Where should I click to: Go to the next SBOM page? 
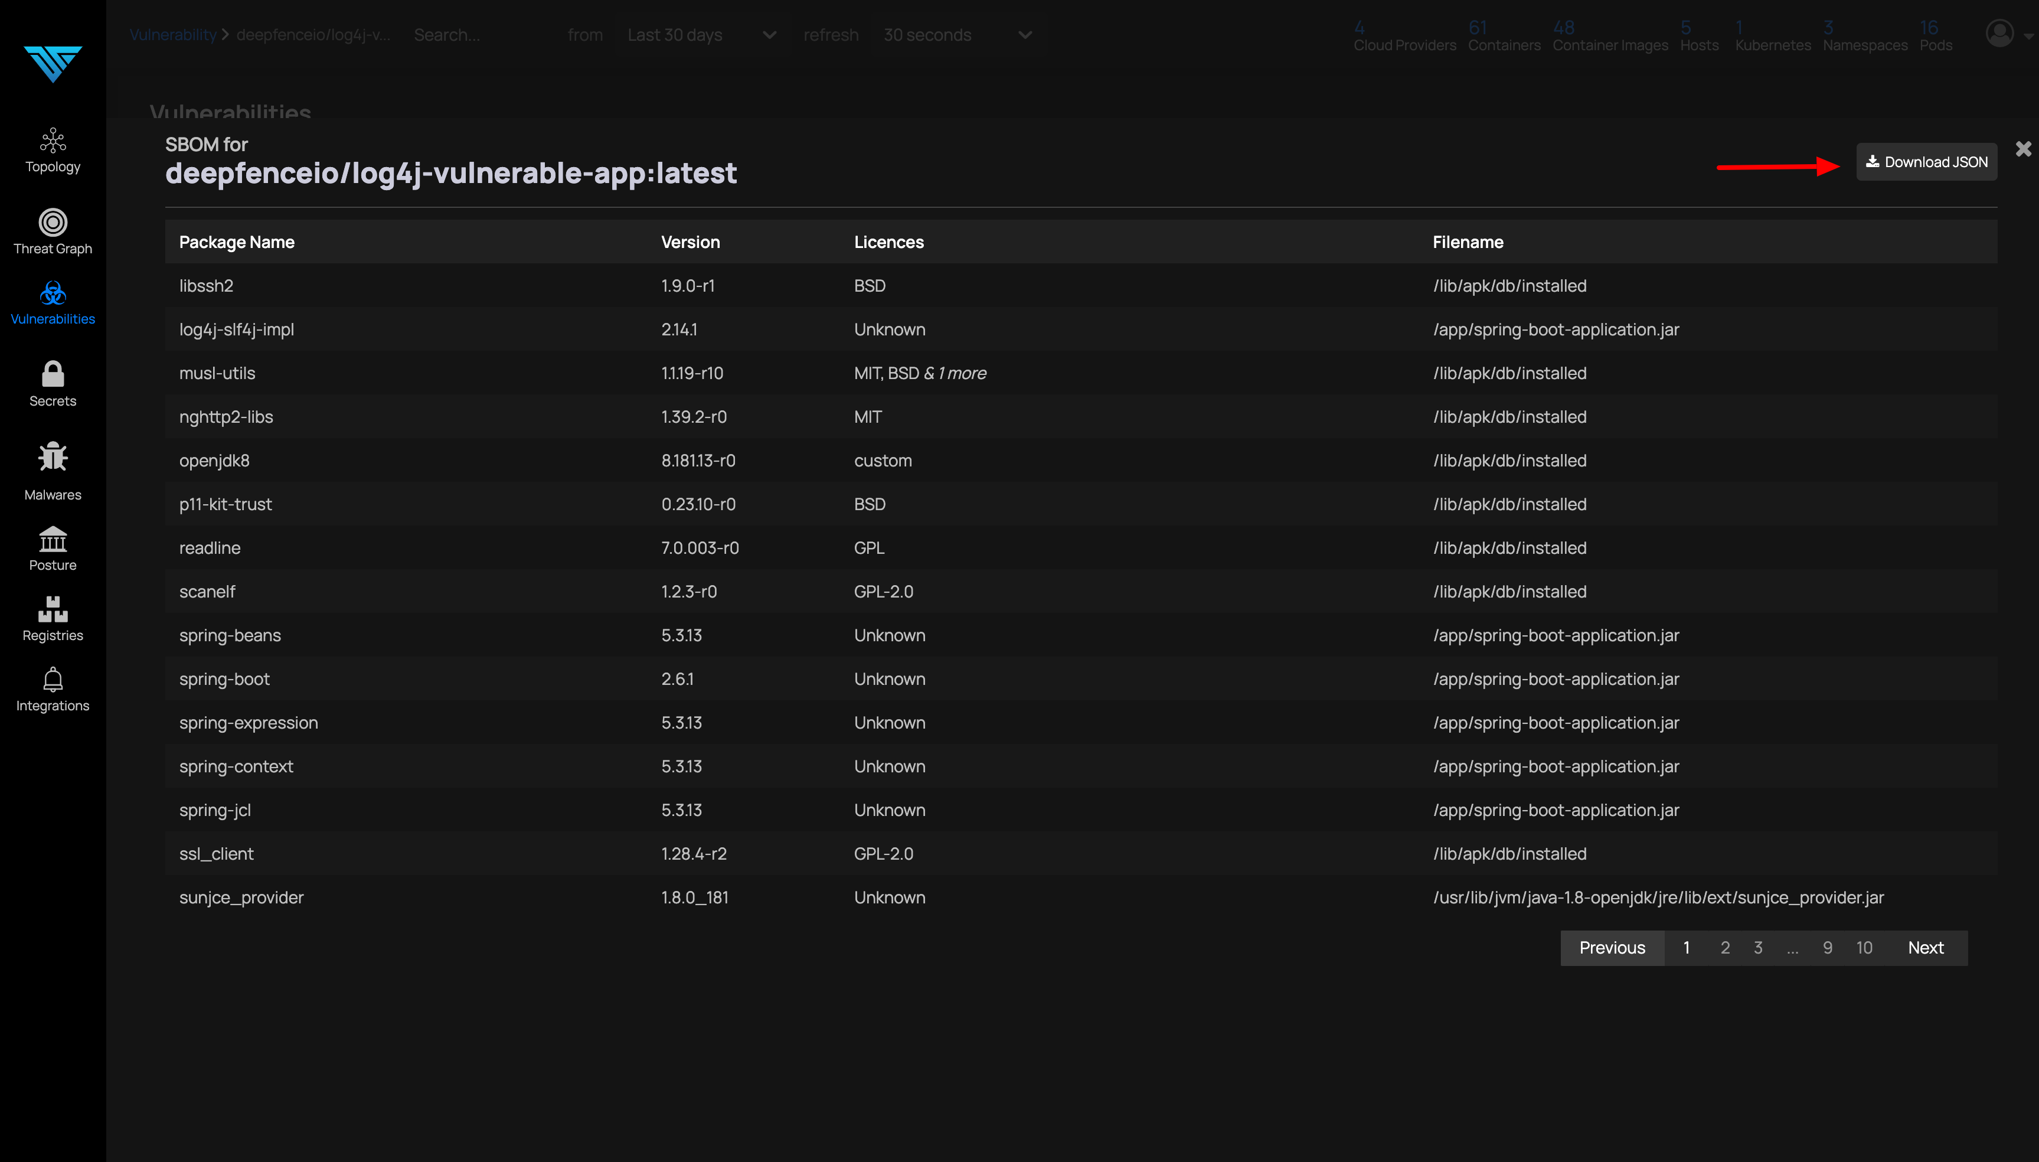tap(1926, 947)
